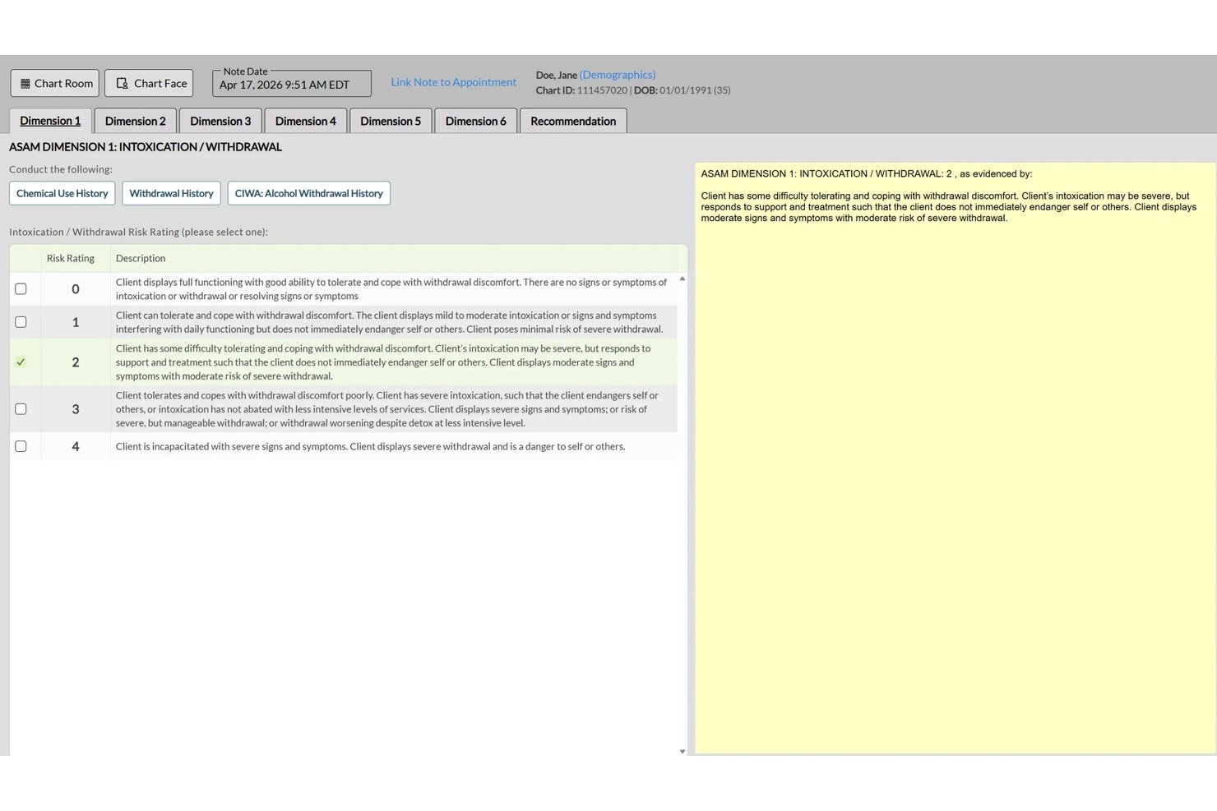Click description 'Client is incapacitated with severe signs'
Image resolution: width=1217 pixels, height=811 pixels.
370,446
